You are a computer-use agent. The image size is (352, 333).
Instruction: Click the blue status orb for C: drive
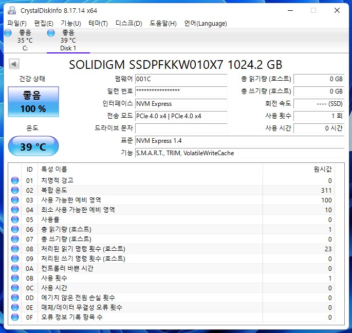pyautogui.click(x=8, y=33)
